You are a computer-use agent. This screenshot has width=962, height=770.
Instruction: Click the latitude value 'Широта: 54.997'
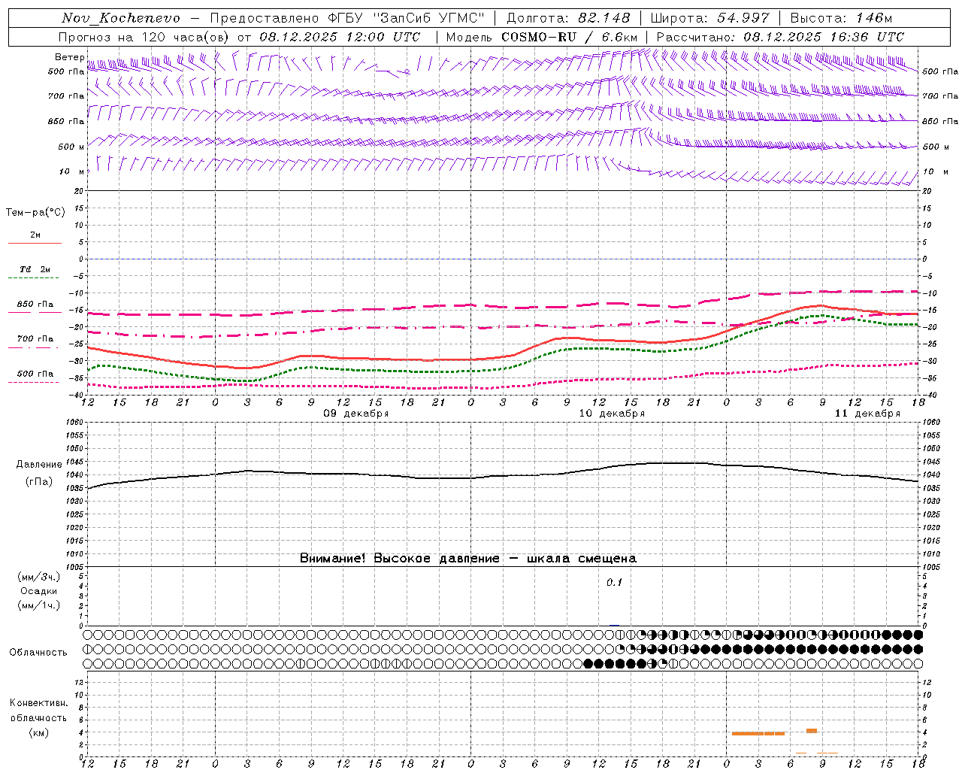709,18
